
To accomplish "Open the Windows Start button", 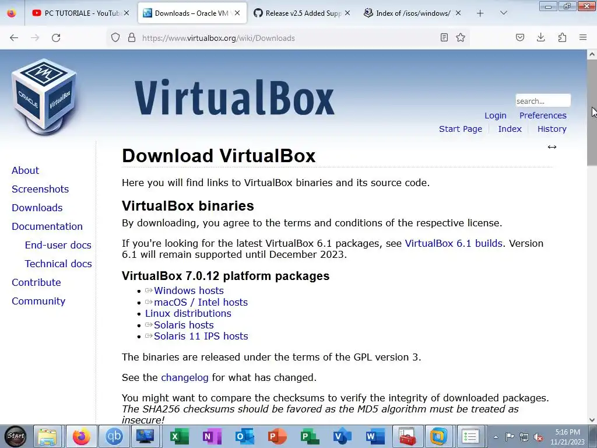I will [16, 436].
